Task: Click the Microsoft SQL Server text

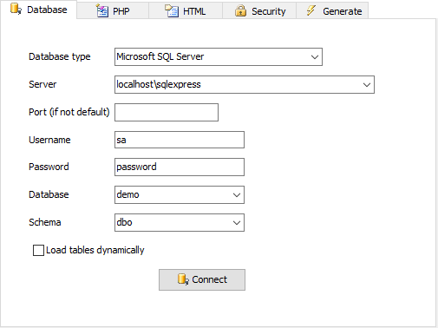Action: tap(160, 56)
